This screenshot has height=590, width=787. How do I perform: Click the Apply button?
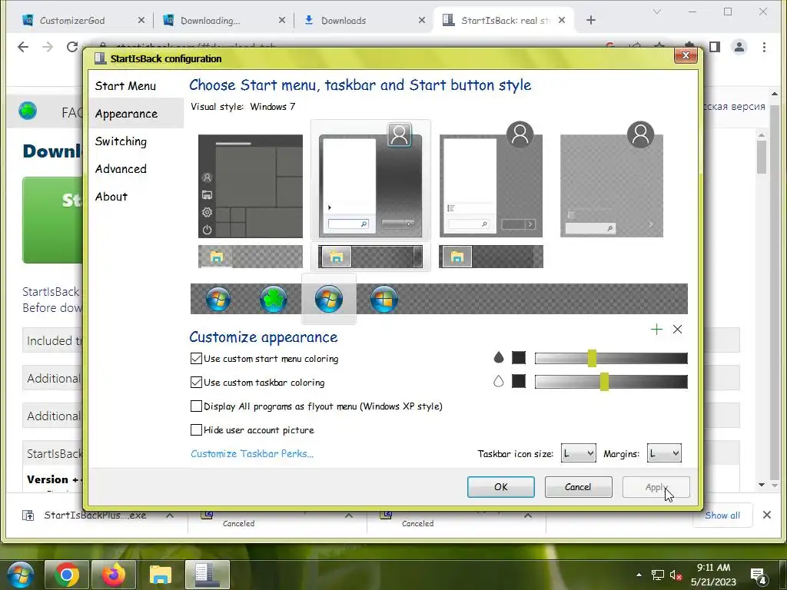(656, 486)
